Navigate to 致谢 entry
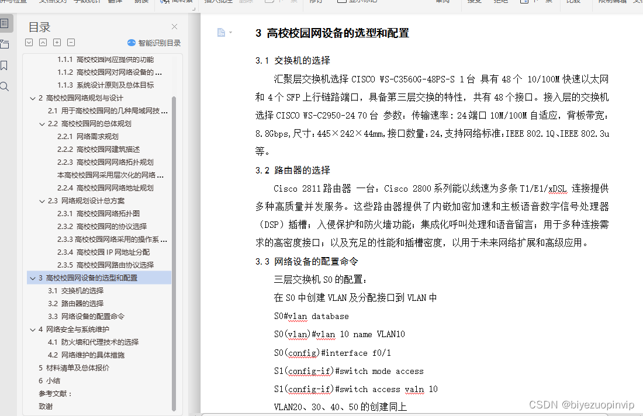Image resolution: width=643 pixels, height=416 pixels. point(46,406)
